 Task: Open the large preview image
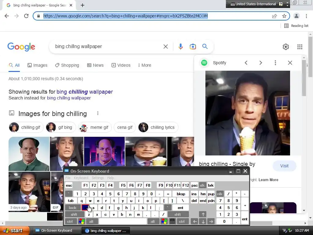(x=248, y=113)
